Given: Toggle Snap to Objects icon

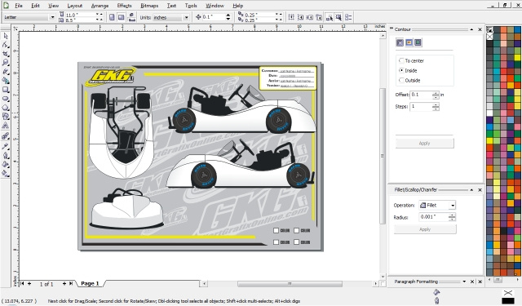Looking at the screenshot, I should point(310,17).
